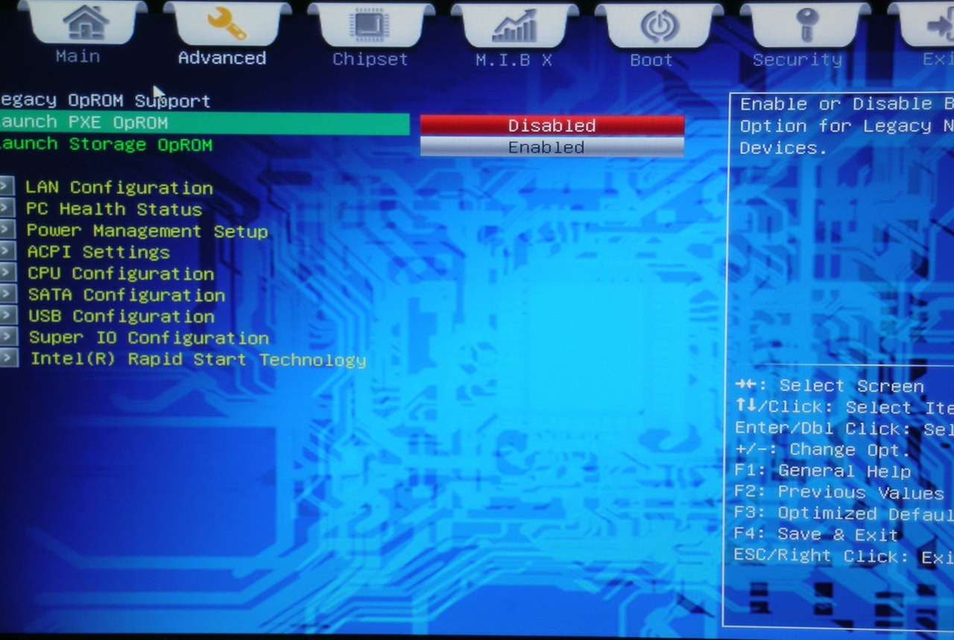
Task: Open CPU Configuration submenu
Action: coord(121,273)
